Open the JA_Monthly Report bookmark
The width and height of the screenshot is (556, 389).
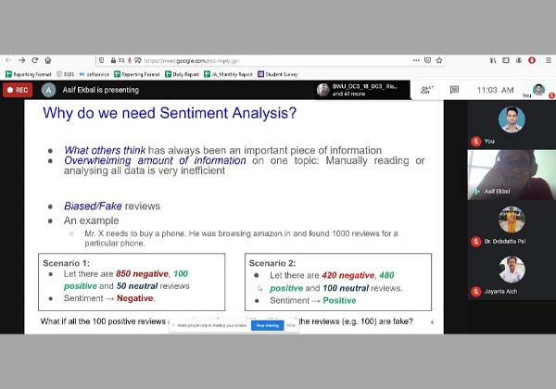point(228,74)
